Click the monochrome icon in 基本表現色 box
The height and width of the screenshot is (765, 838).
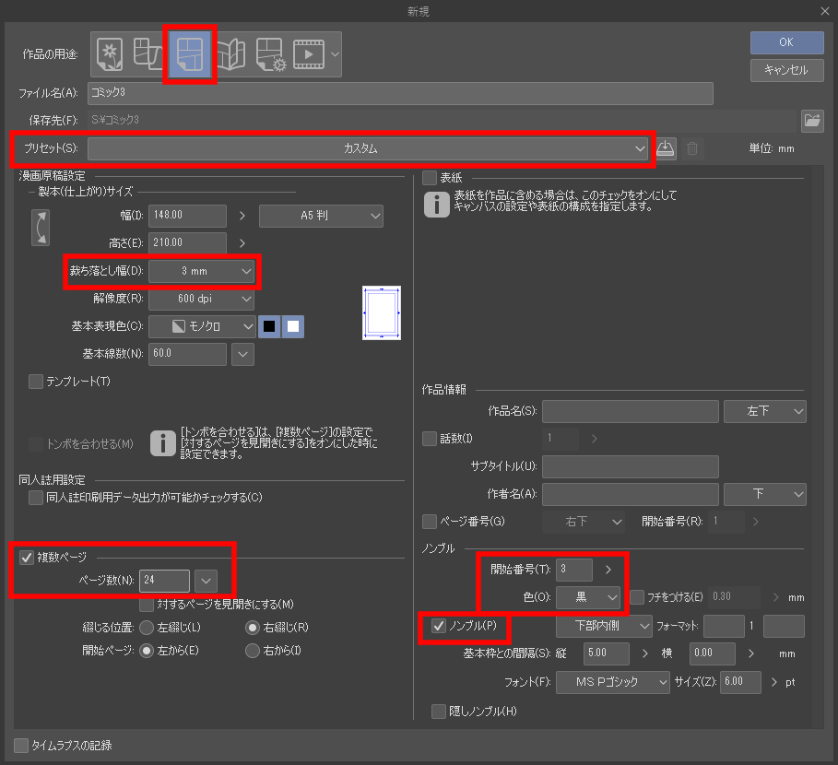click(x=179, y=326)
